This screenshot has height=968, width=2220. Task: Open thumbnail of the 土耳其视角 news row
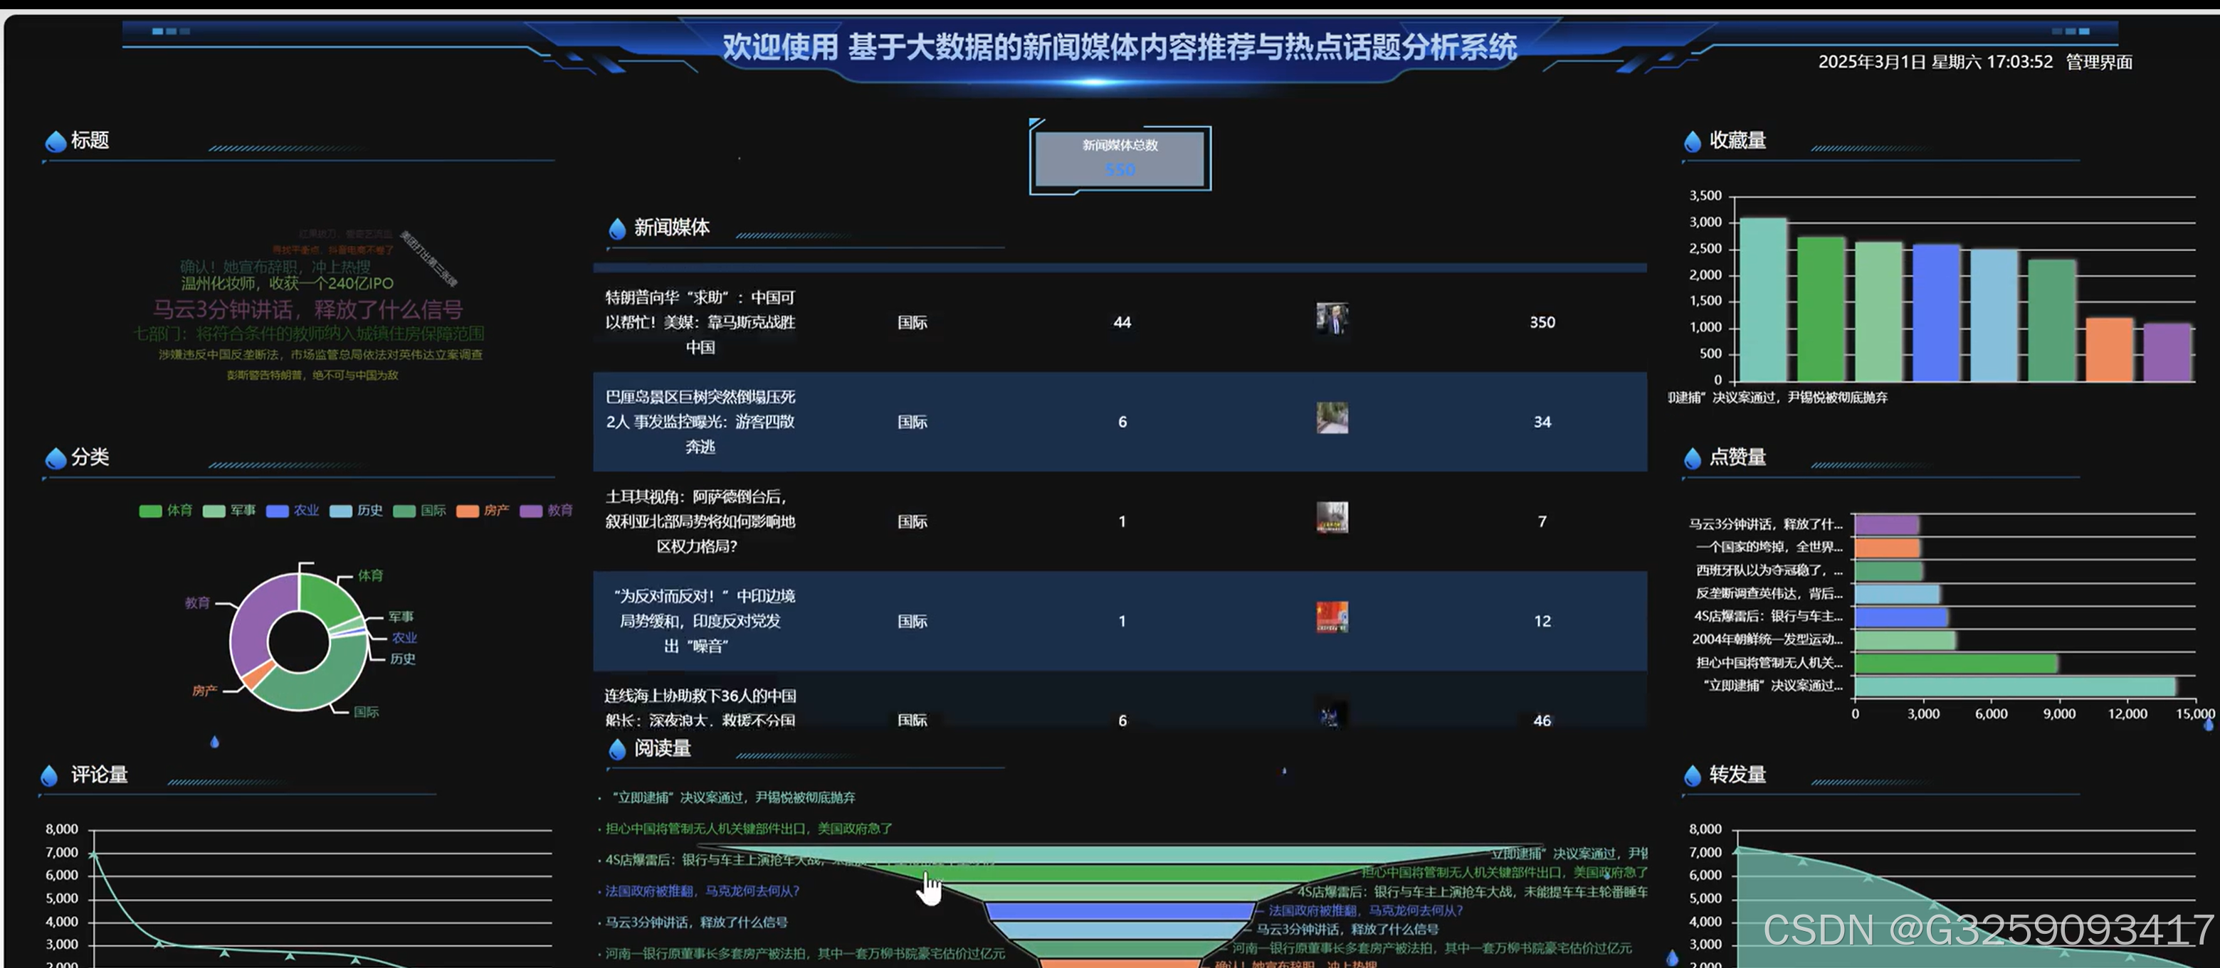point(1332,518)
